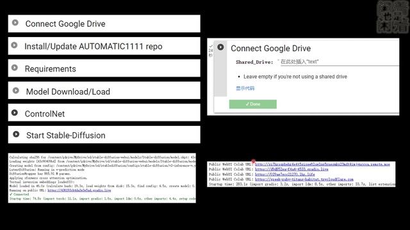410x230 pixels.
Task: Open the Running on public URL gradio.live link
Action: point(79,190)
